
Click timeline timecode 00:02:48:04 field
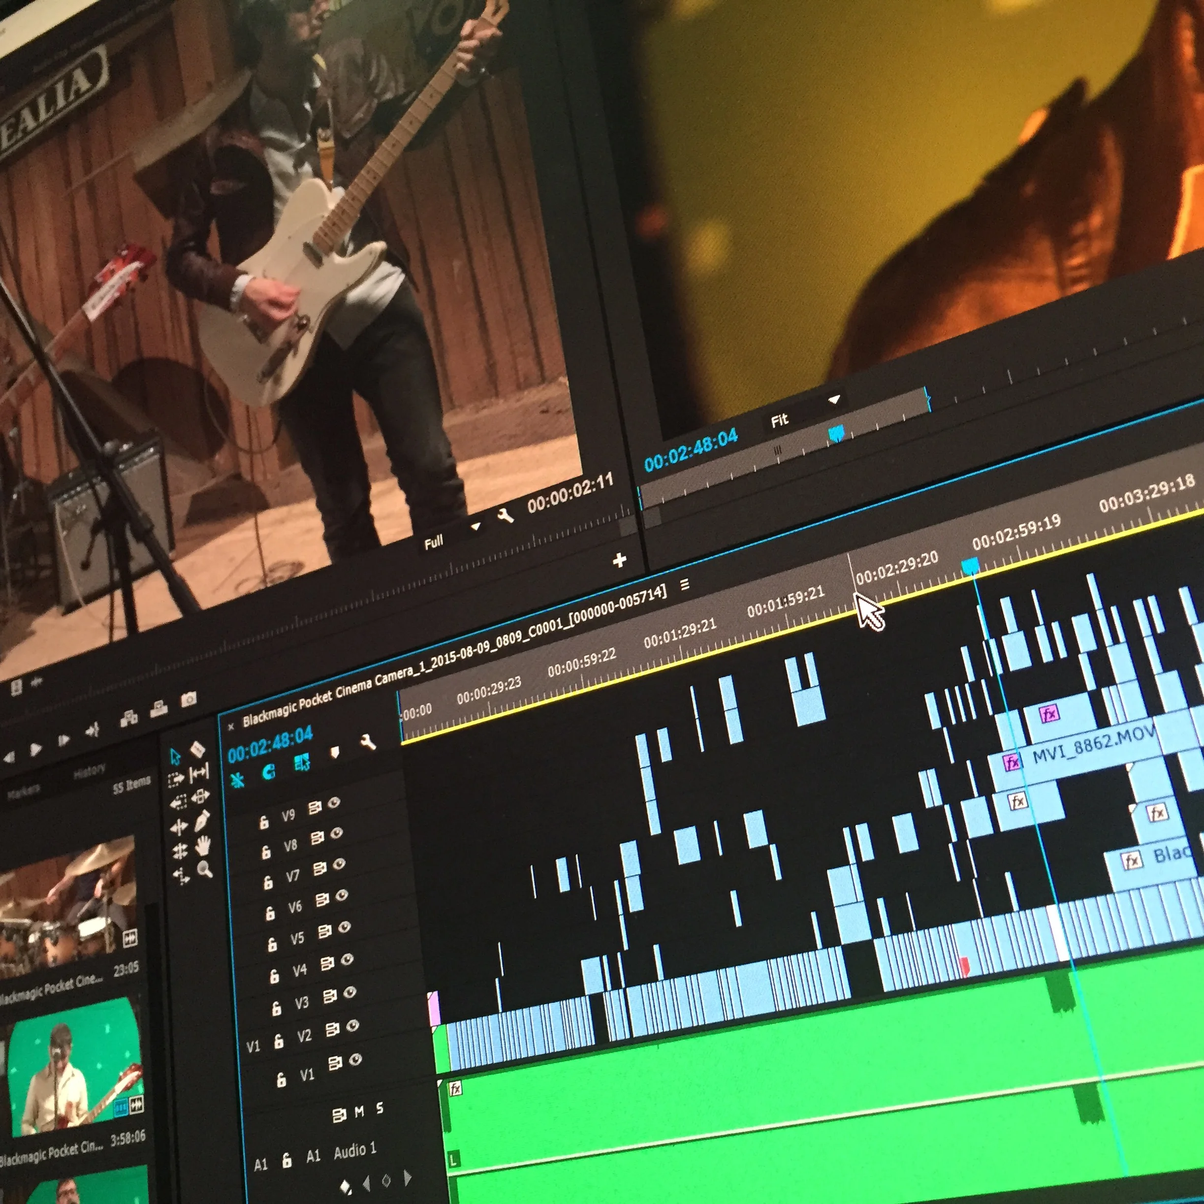point(270,745)
